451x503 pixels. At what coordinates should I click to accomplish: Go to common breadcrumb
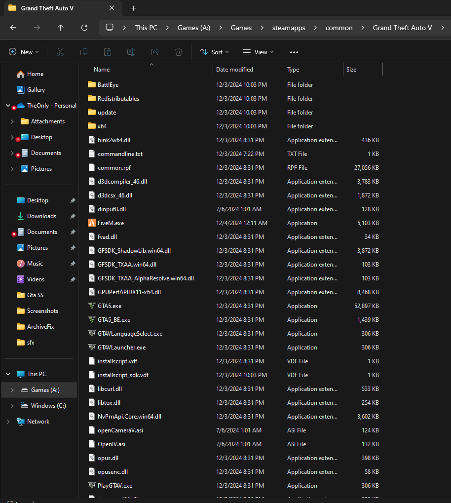[339, 28]
